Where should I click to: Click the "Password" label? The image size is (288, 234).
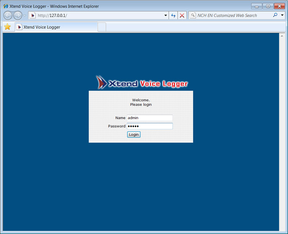(116, 126)
